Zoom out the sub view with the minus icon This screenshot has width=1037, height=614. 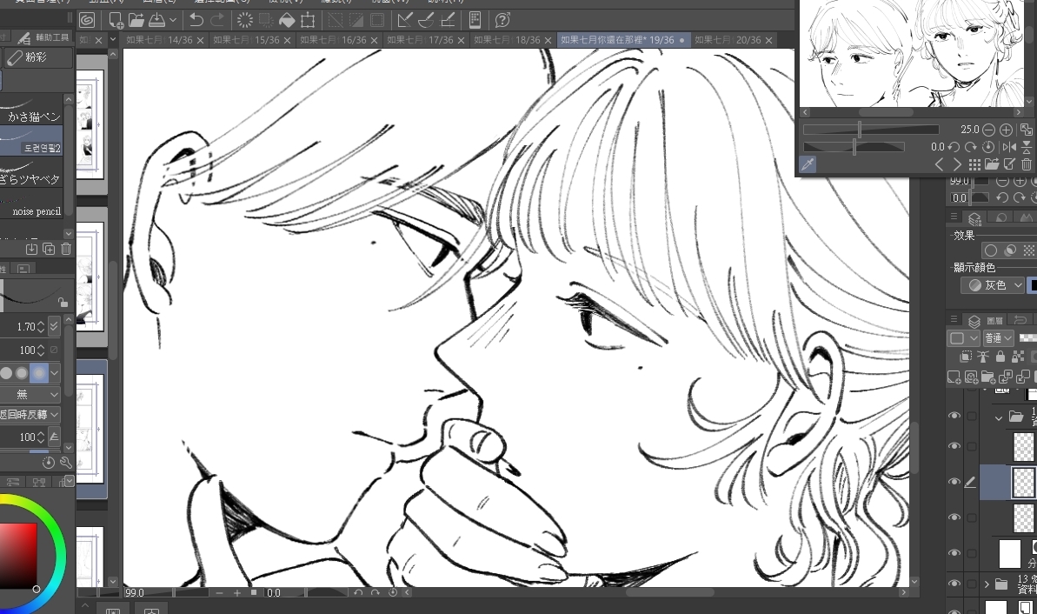click(988, 130)
